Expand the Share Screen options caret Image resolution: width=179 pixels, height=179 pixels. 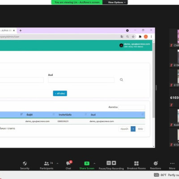94,163
